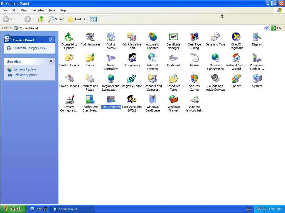
Task: Collapse the Control Panel sidebar section
Action: (51, 39)
